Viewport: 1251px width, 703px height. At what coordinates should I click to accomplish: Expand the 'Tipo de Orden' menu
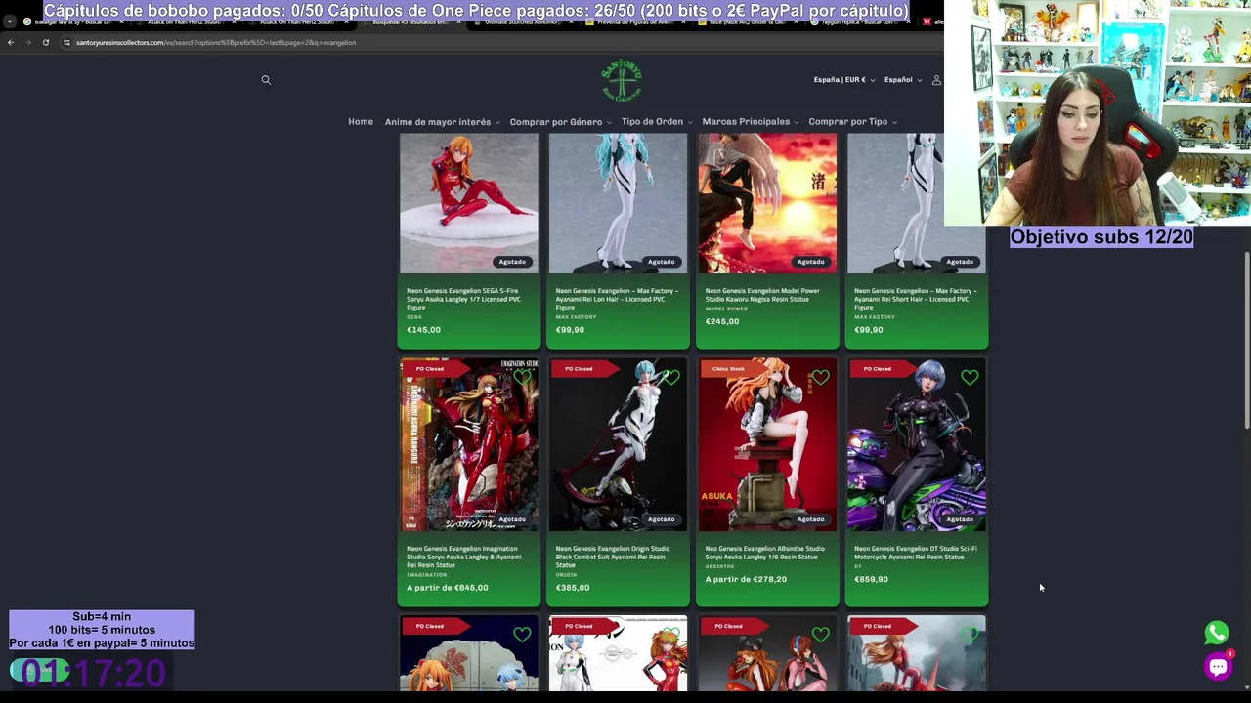coord(657,122)
